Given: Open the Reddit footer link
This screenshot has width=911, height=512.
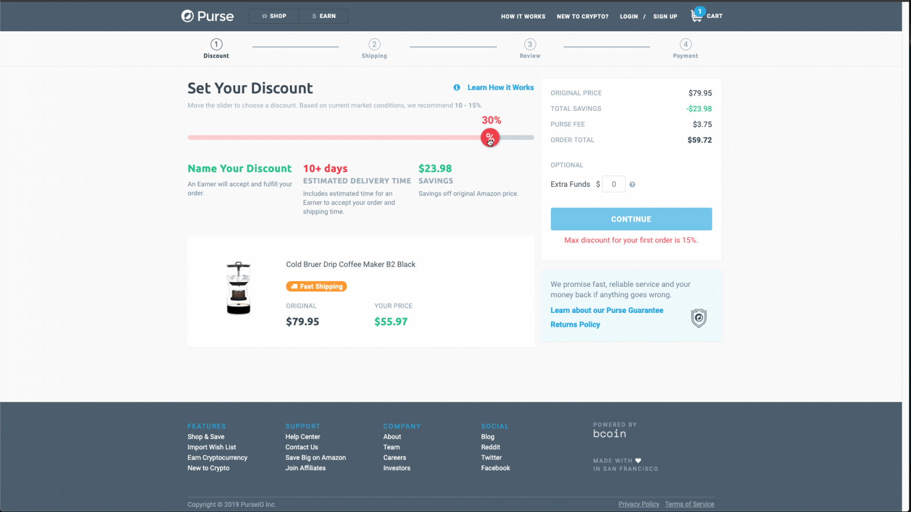Looking at the screenshot, I should point(490,448).
